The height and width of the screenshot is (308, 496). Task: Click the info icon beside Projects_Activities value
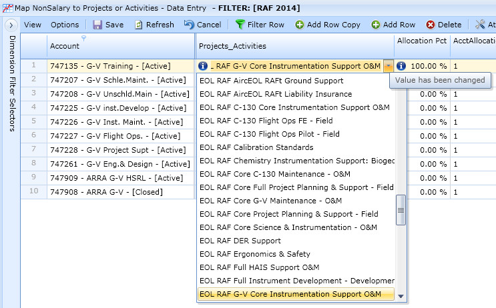pyautogui.click(x=203, y=66)
